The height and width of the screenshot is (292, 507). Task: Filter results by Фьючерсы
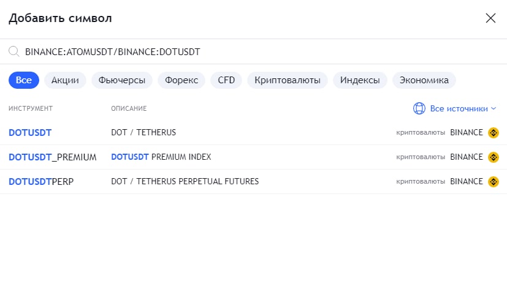click(x=122, y=80)
